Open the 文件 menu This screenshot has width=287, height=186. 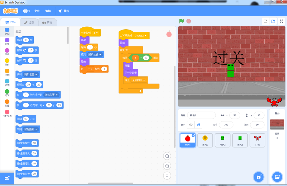[x=37, y=11]
